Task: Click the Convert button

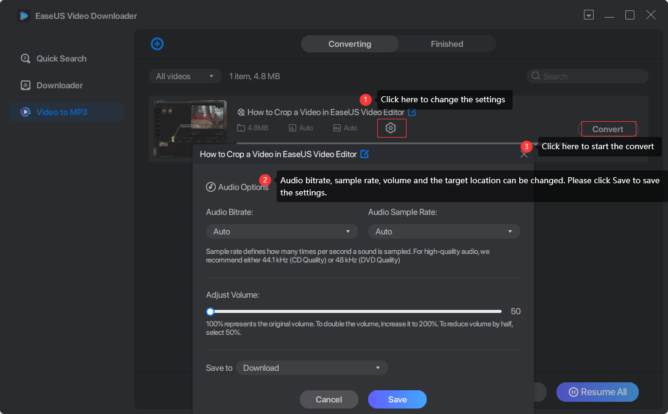Action: tap(608, 129)
